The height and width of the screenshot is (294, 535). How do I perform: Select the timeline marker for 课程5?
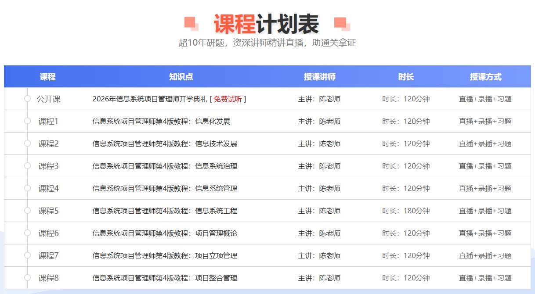coord(27,211)
